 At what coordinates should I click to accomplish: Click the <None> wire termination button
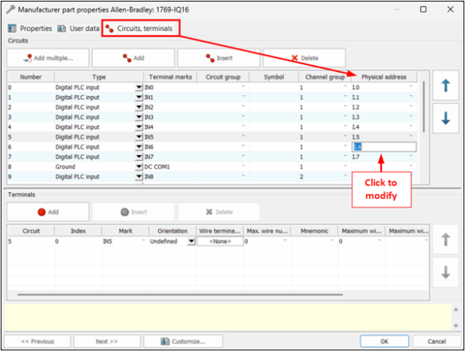(x=220, y=241)
